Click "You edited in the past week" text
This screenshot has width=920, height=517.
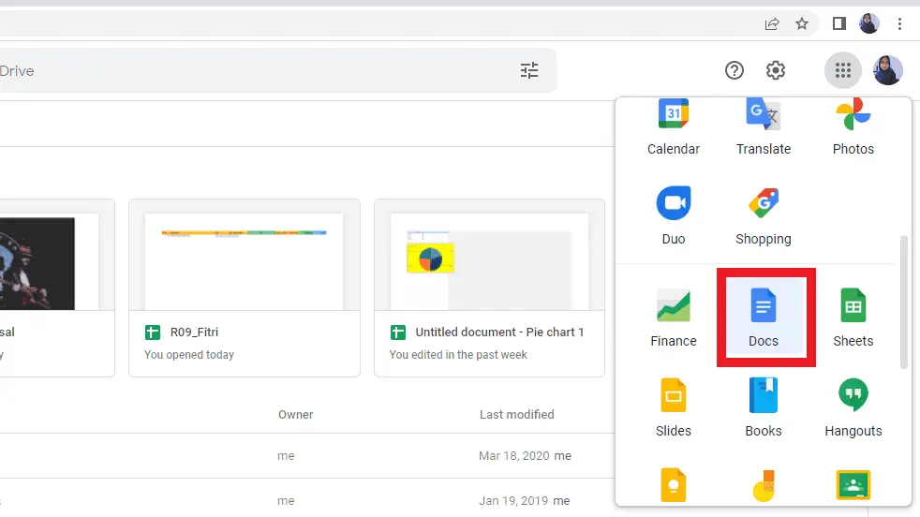pyautogui.click(x=458, y=355)
